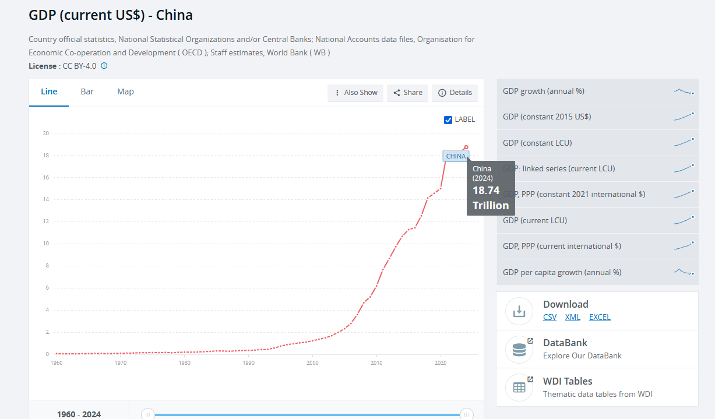Click the 1960 - 2024 range label

pyautogui.click(x=79, y=414)
